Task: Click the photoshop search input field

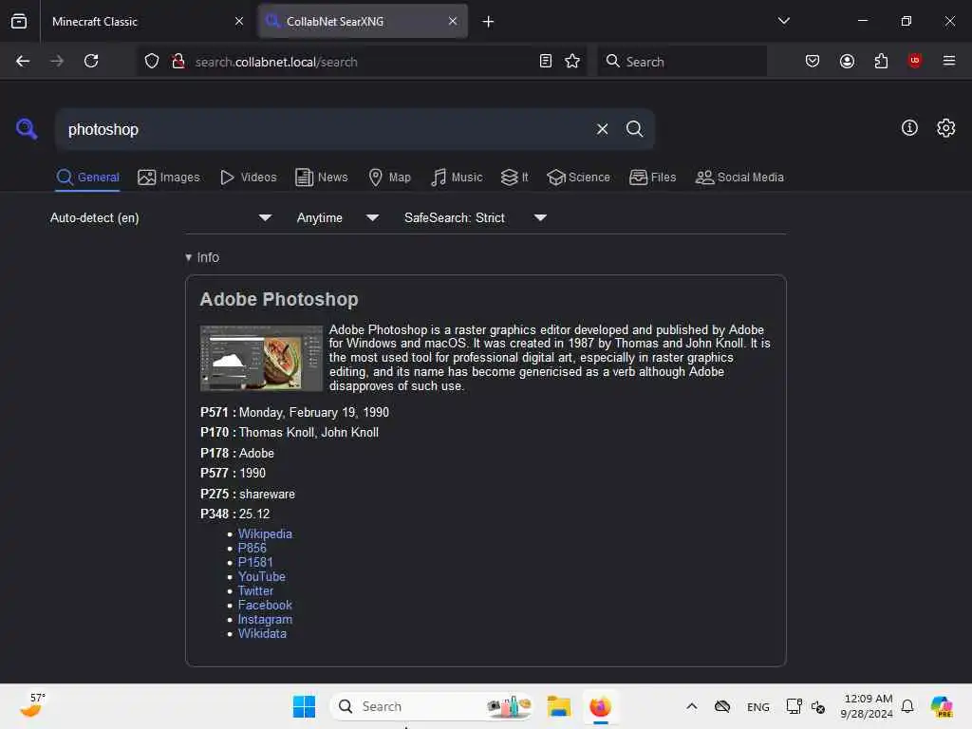Action: 326,129
